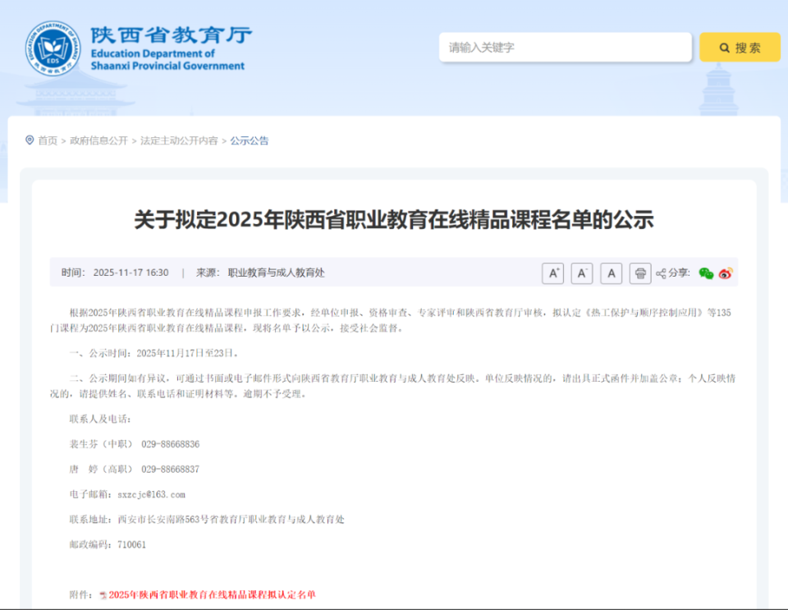The image size is (788, 610).
Task: Click the share network icon next to 分享
Action: (661, 273)
